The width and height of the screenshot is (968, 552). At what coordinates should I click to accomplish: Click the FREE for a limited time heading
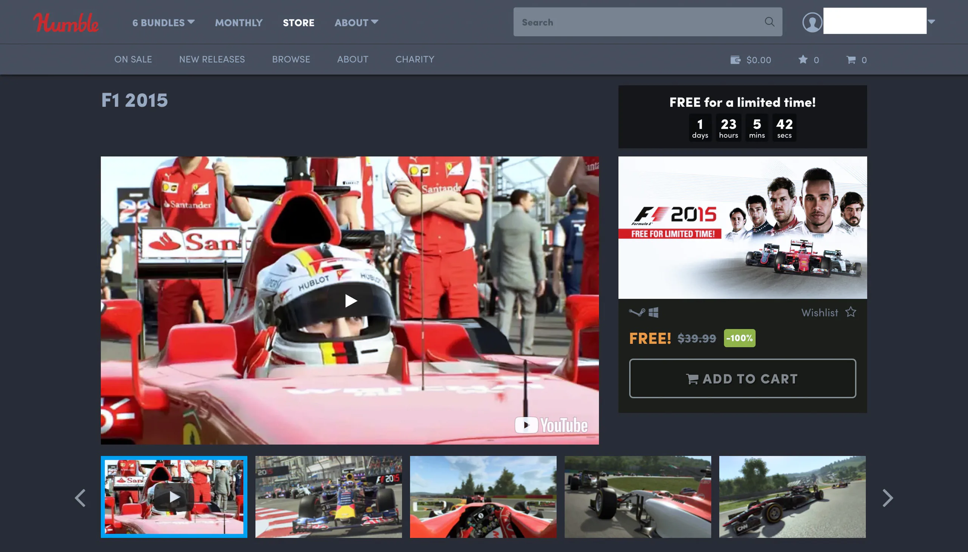(742, 102)
